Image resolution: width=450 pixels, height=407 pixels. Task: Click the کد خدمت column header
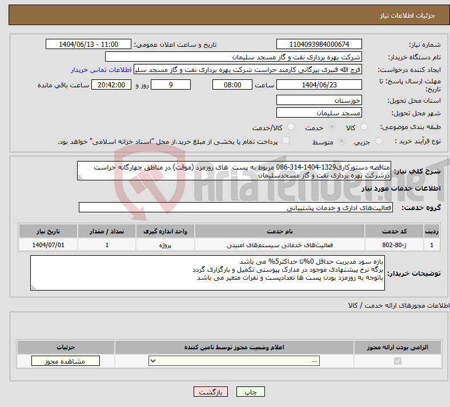[395, 231]
